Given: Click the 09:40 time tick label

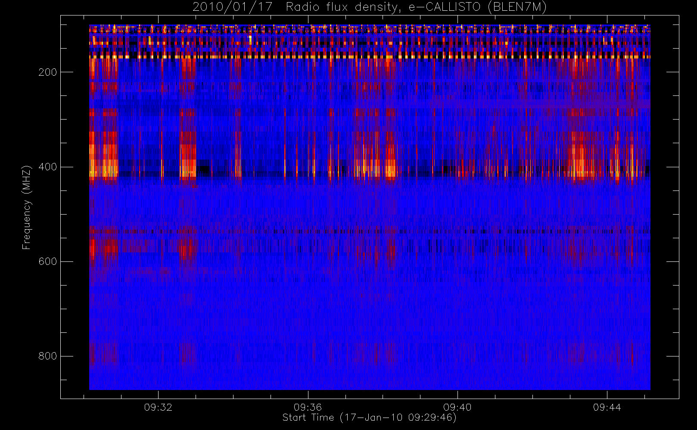Looking at the screenshot, I should pos(457,407).
